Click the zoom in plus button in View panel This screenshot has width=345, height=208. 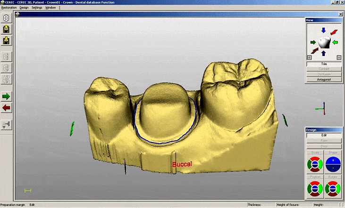coord(309,57)
